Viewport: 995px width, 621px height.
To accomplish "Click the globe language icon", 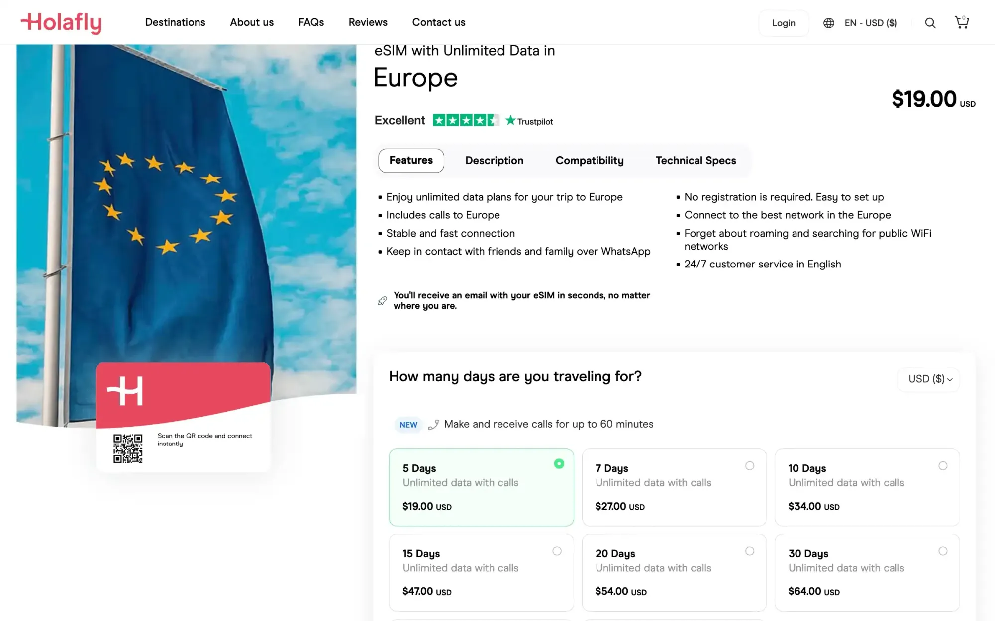I will (x=828, y=23).
